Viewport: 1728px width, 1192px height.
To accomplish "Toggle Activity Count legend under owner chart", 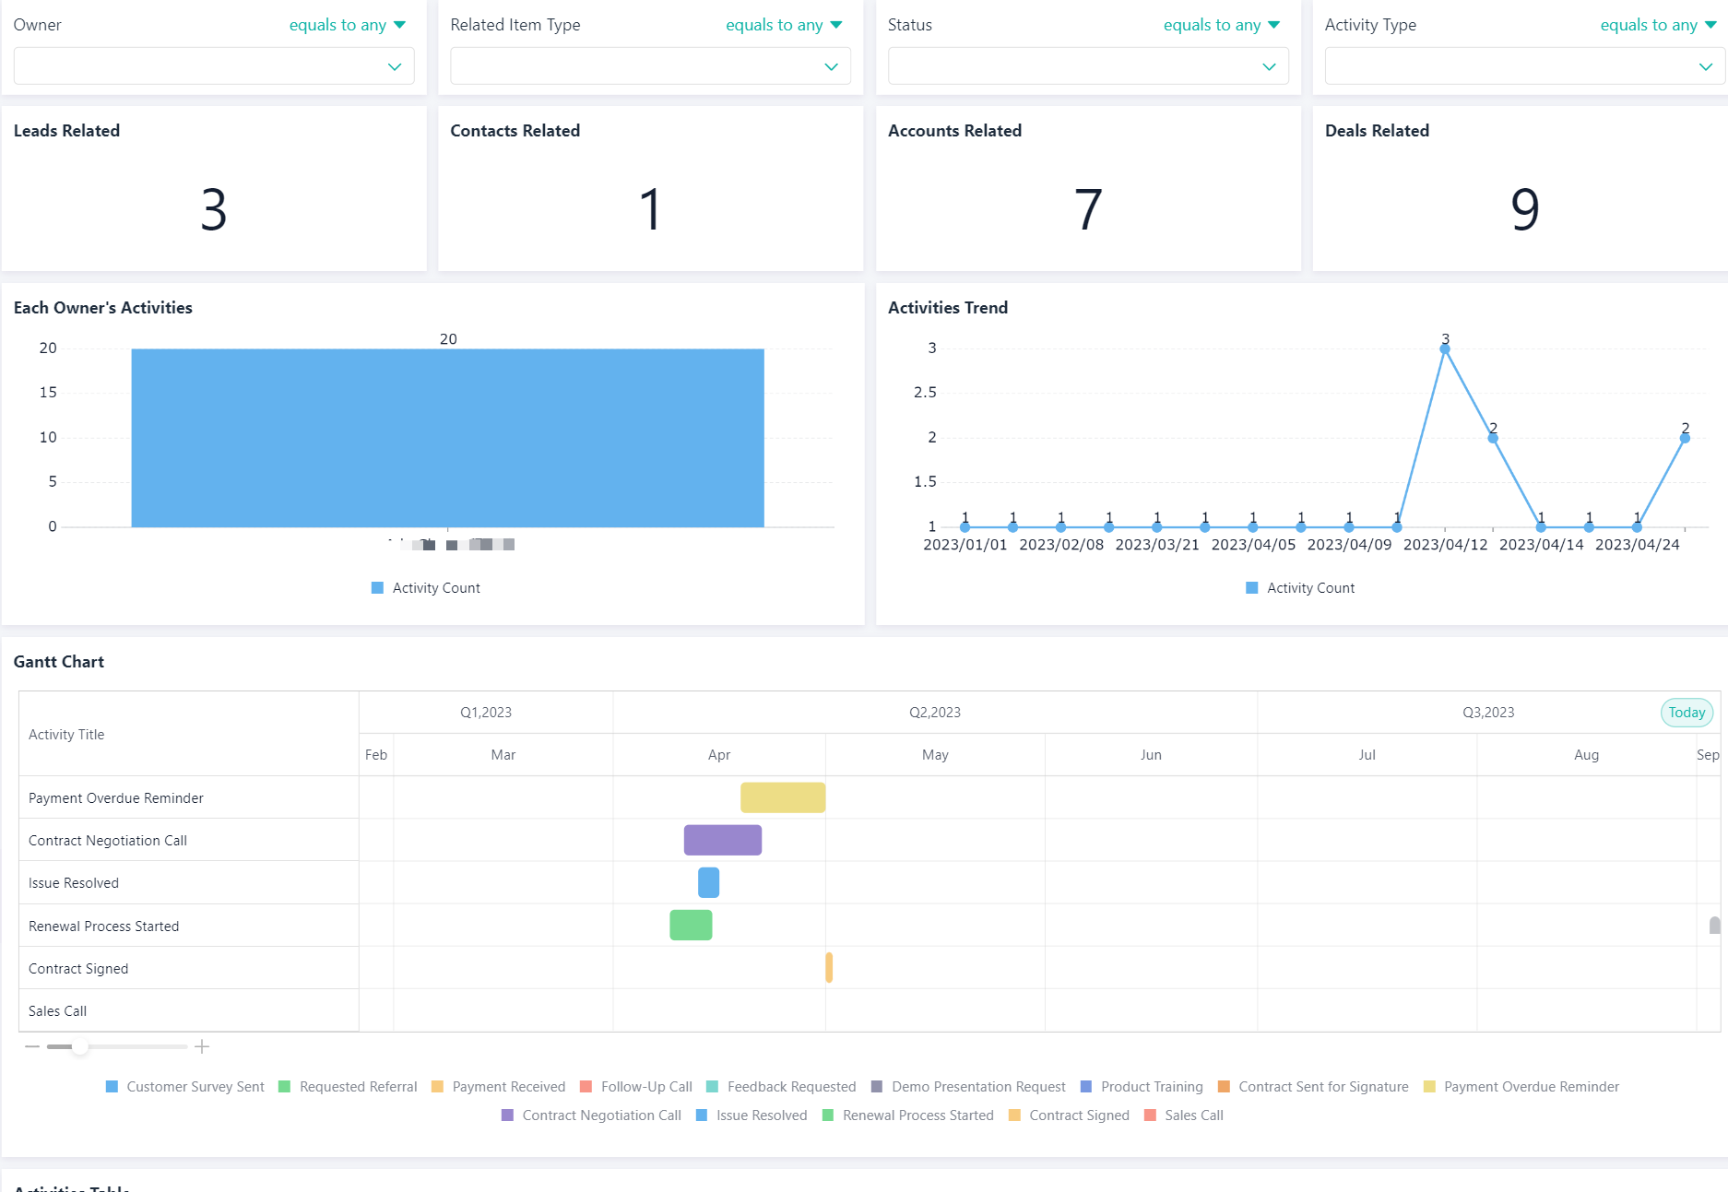I will pyautogui.click(x=425, y=588).
